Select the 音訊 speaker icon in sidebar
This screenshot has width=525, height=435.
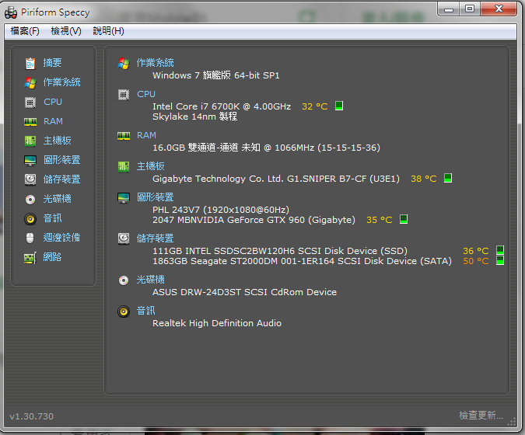click(30, 219)
